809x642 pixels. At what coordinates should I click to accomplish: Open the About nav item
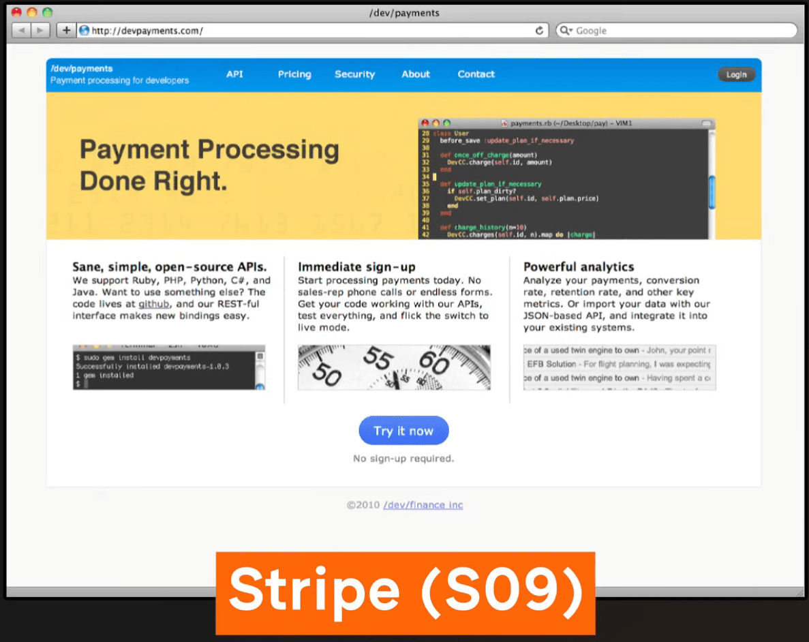(416, 74)
